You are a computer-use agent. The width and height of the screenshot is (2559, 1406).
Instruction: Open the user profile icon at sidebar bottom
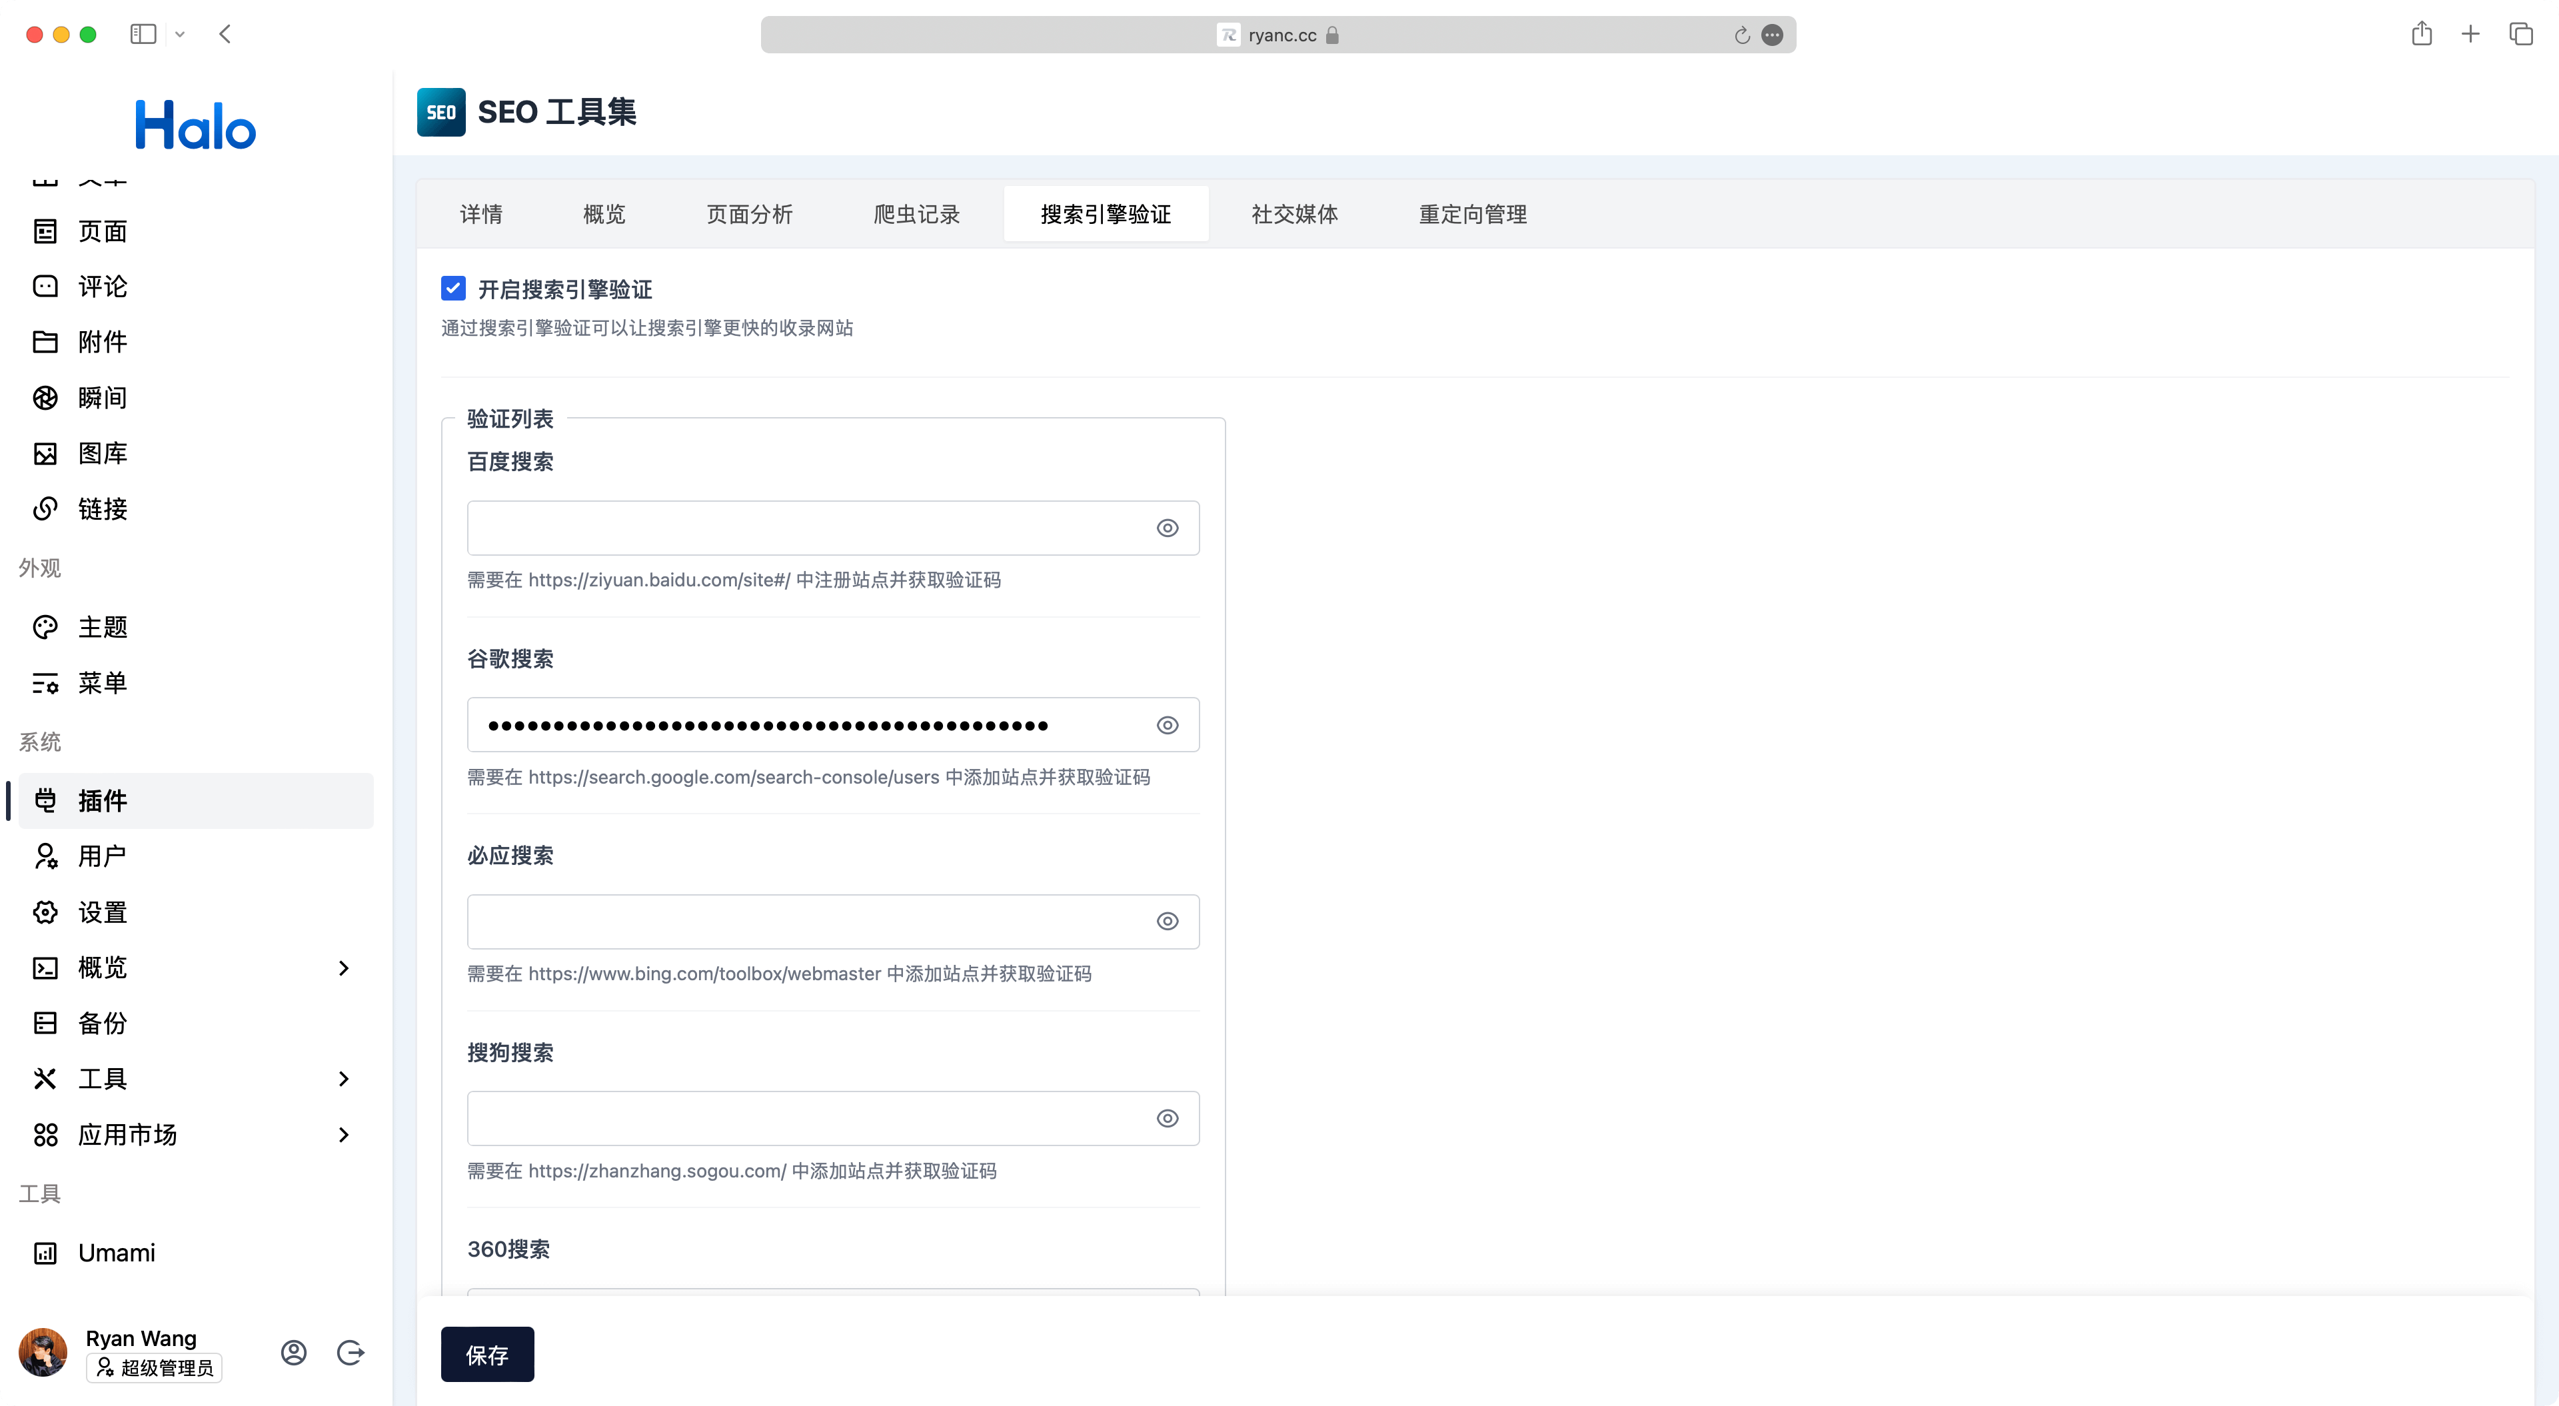tap(293, 1352)
